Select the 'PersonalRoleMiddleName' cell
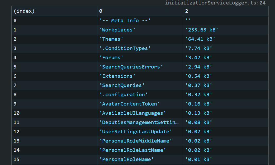Viewport: 275px width, 165px height. (x=135, y=141)
